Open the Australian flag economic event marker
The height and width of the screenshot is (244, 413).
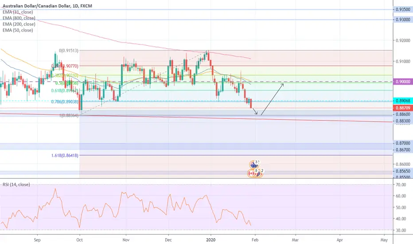[253, 165]
